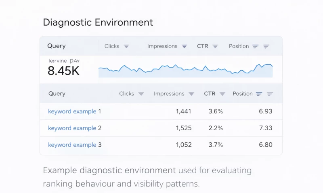Click the 6.93 position value in first row

click(x=265, y=111)
